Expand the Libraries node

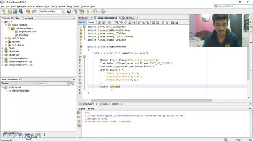(6, 41)
